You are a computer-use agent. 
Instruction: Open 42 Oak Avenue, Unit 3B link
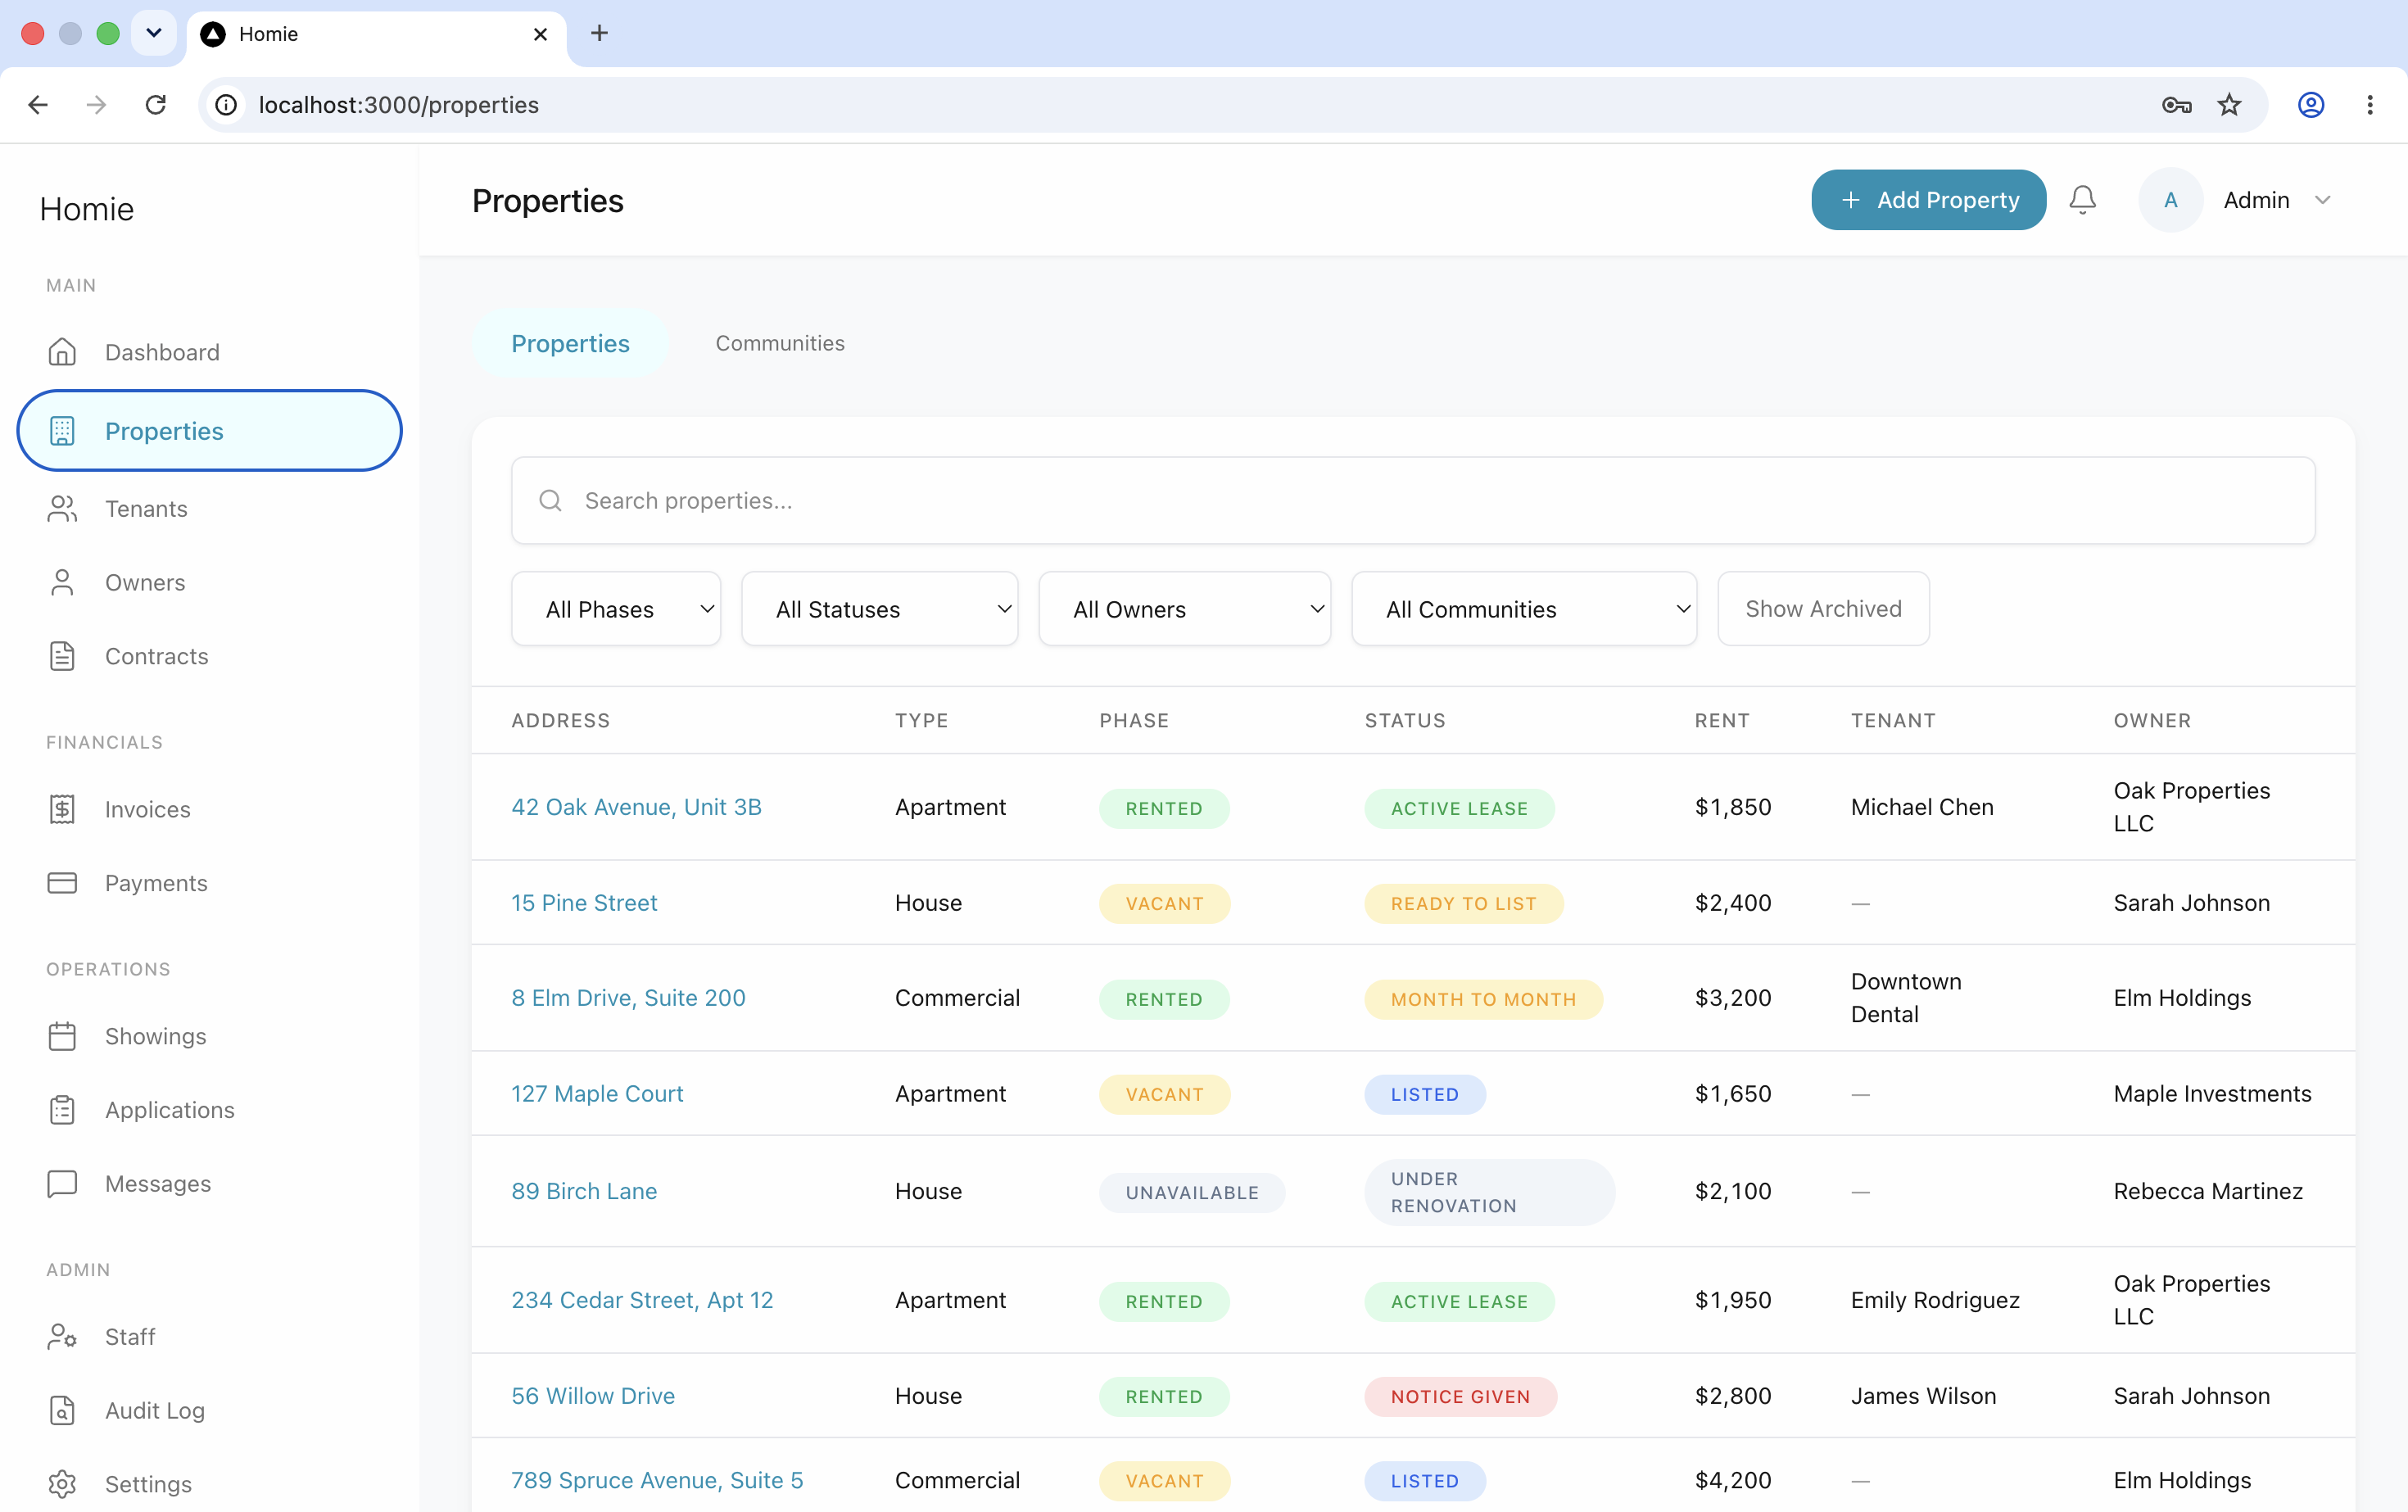click(636, 807)
